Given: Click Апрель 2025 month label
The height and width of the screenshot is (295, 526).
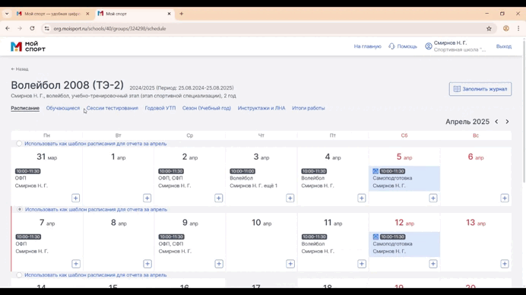Looking at the screenshot, I should coord(467,122).
